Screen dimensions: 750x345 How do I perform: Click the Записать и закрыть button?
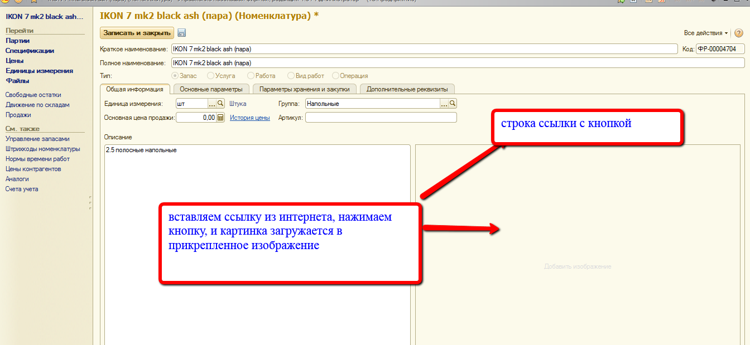[137, 33]
